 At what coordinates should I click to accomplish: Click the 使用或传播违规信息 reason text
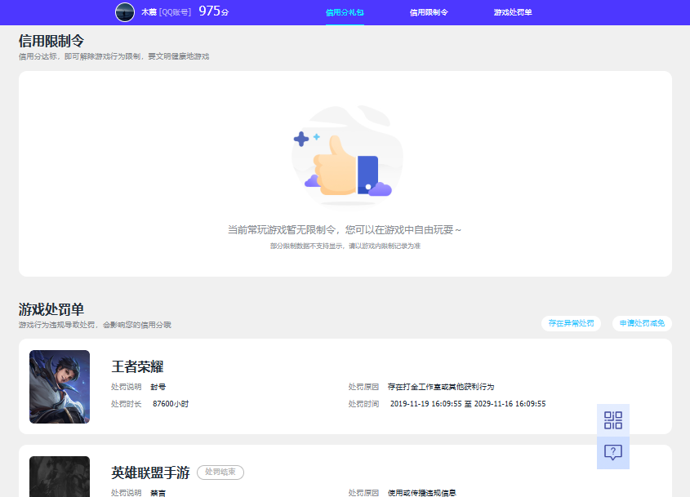[422, 493]
